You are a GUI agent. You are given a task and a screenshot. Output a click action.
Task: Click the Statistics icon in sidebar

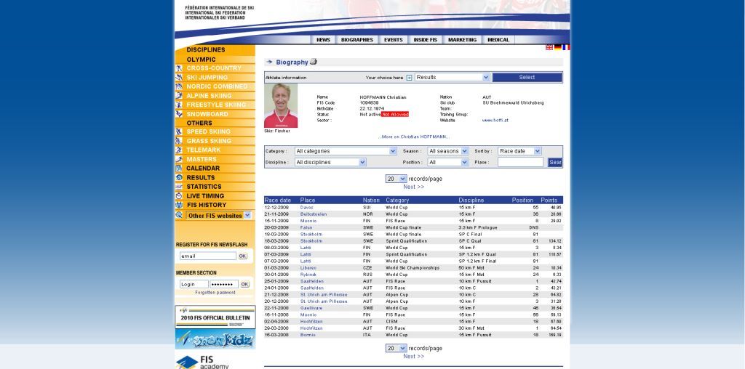(x=179, y=187)
